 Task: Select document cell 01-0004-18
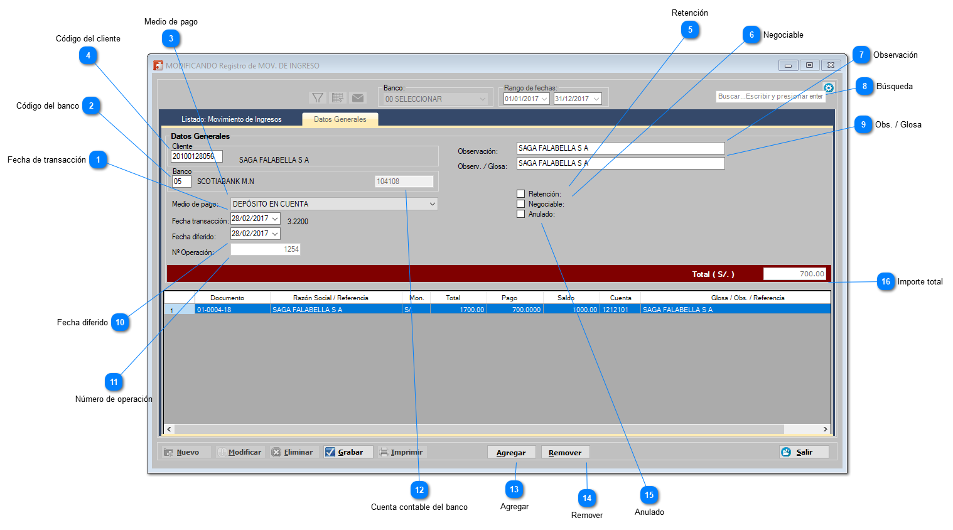tap(232, 310)
